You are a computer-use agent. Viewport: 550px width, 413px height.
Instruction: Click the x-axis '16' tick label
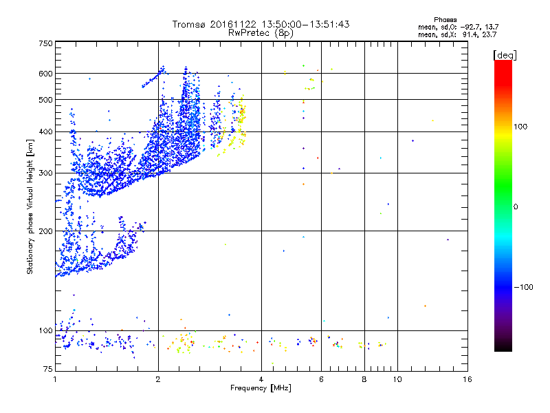point(467,379)
